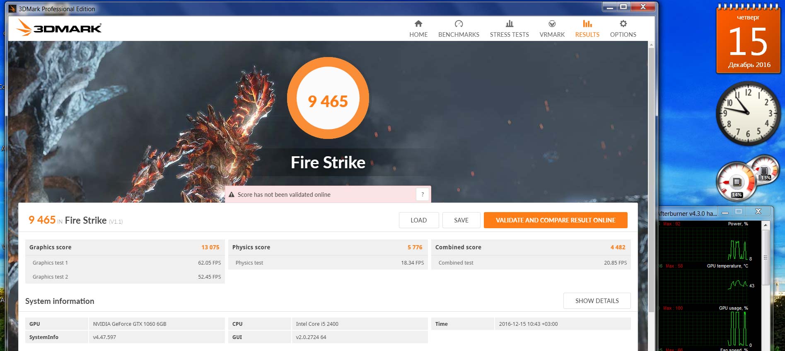Minimize the 3DMark window
This screenshot has width=785, height=351.
610,7
